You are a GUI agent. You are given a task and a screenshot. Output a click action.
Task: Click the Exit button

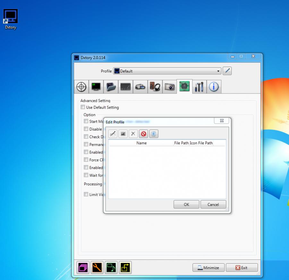click(x=242, y=267)
